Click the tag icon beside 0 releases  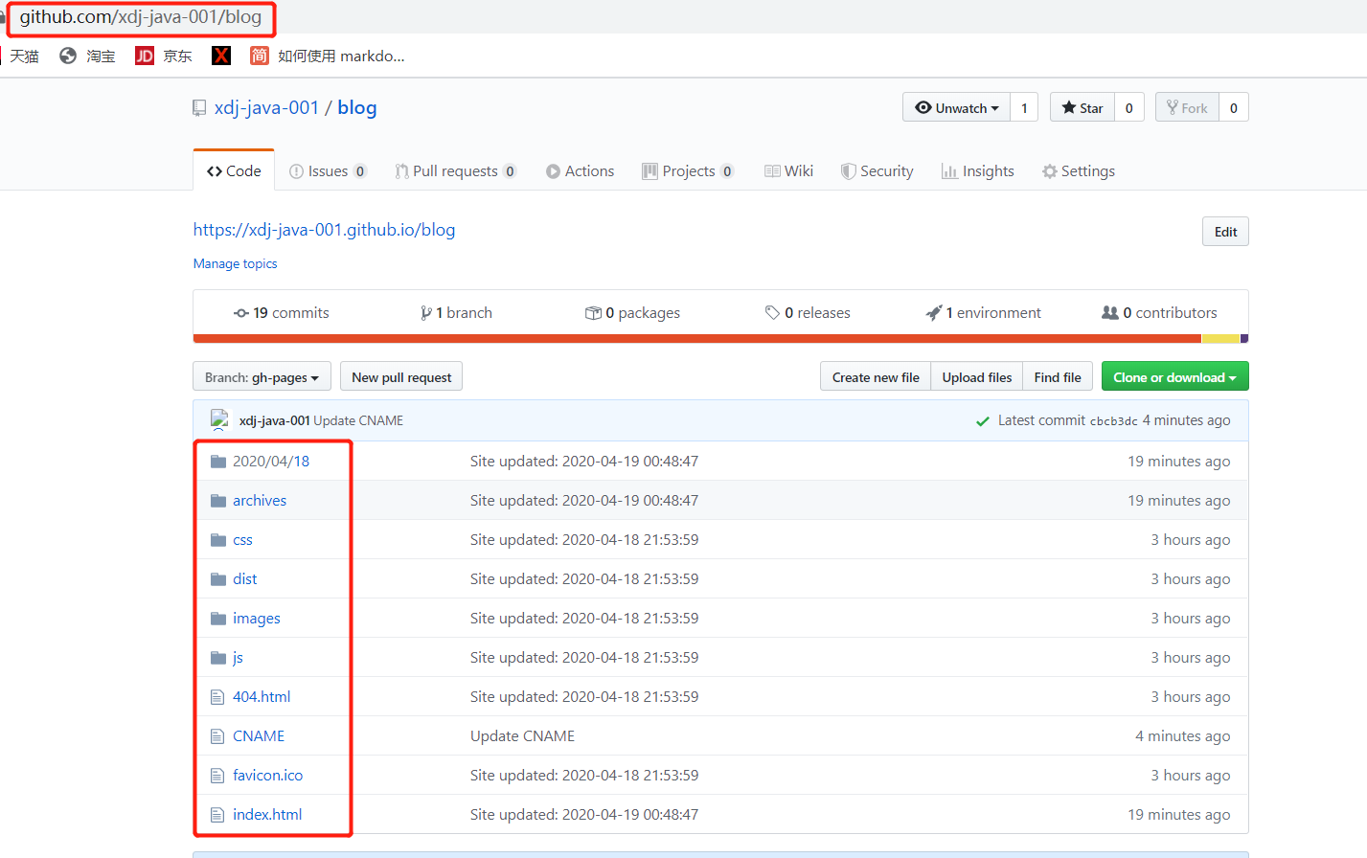tap(772, 313)
